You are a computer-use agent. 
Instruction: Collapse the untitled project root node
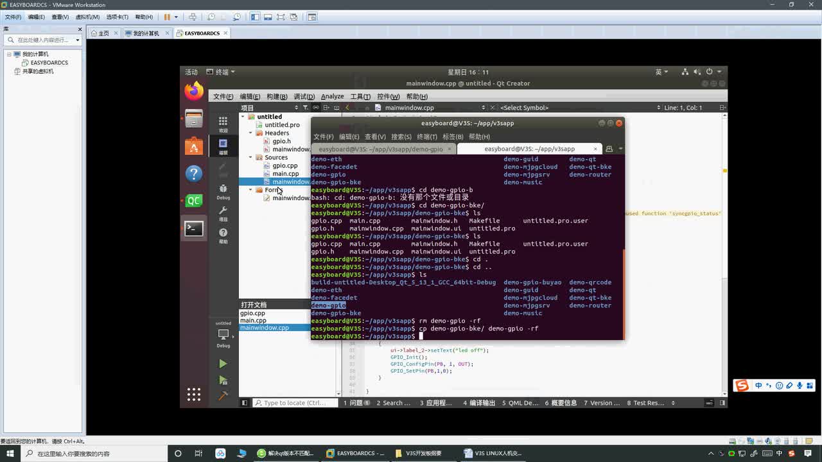tap(243, 117)
